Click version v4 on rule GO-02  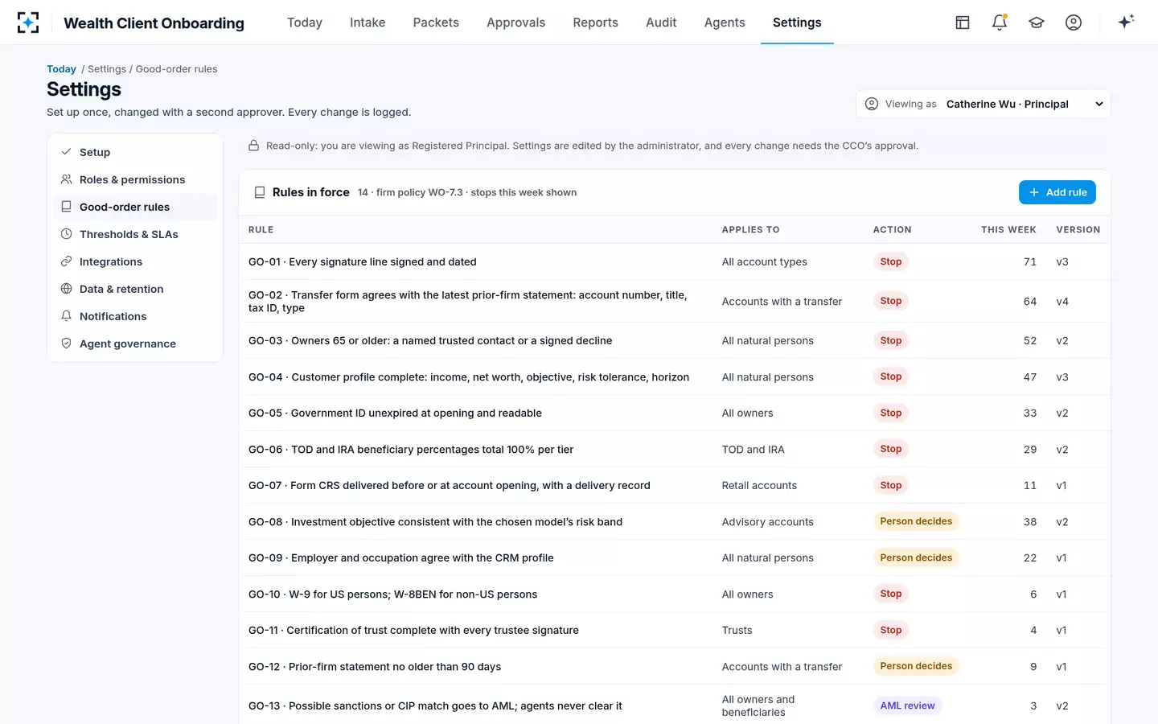[1062, 302]
